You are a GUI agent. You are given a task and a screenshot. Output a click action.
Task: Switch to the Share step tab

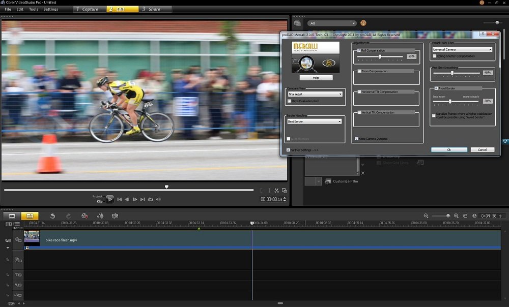[x=154, y=9]
